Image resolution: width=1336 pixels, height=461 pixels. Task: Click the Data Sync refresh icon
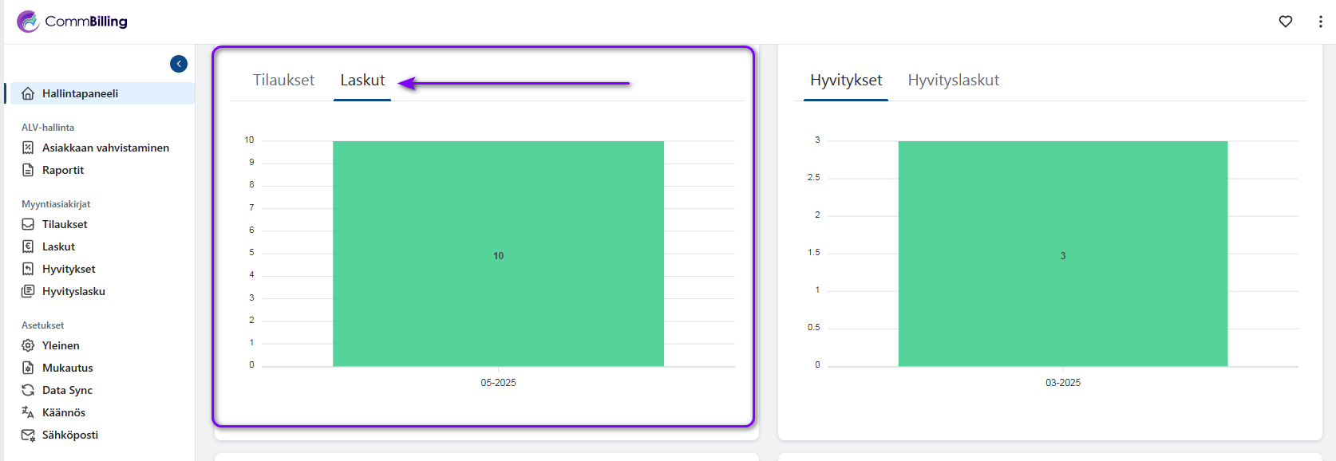28,390
